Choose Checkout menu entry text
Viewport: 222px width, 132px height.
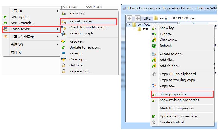click(x=168, y=40)
